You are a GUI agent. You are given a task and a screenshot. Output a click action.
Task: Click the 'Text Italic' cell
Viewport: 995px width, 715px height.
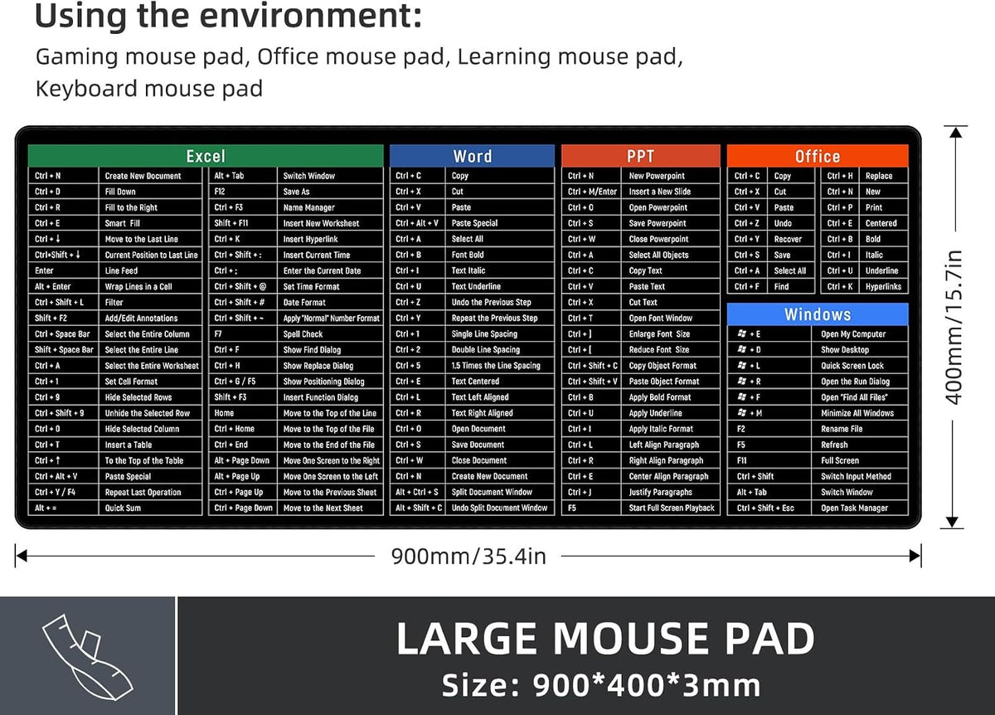pyautogui.click(x=501, y=270)
